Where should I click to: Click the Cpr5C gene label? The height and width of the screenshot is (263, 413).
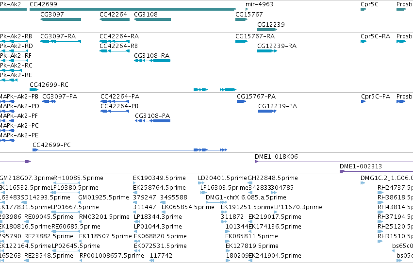click(x=369, y=4)
